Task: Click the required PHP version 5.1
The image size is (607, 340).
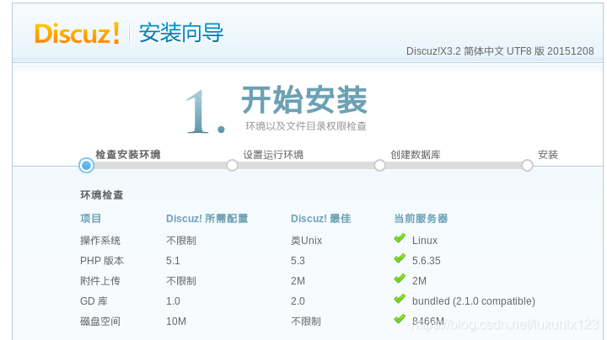Action: point(173,261)
